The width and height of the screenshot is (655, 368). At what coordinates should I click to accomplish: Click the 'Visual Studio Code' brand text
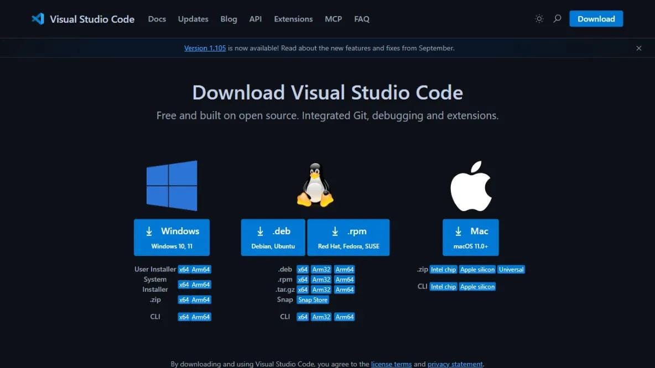tap(92, 19)
